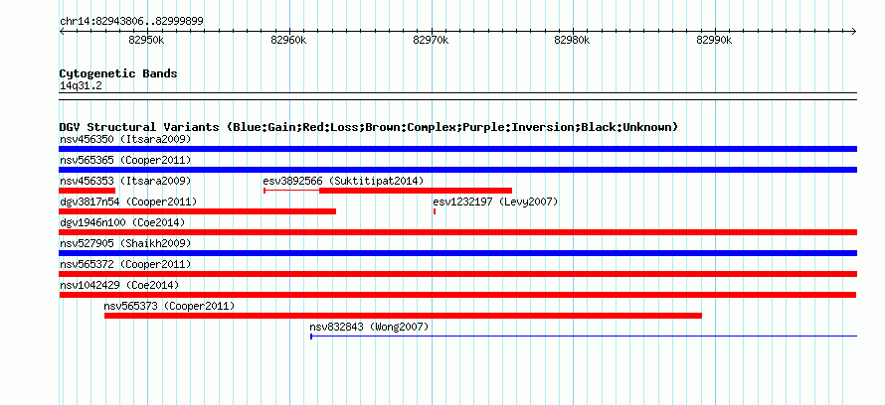Click the black 14q31.2 cytogenetic band bar
This screenshot has height=405, width=885.
[x=457, y=96]
